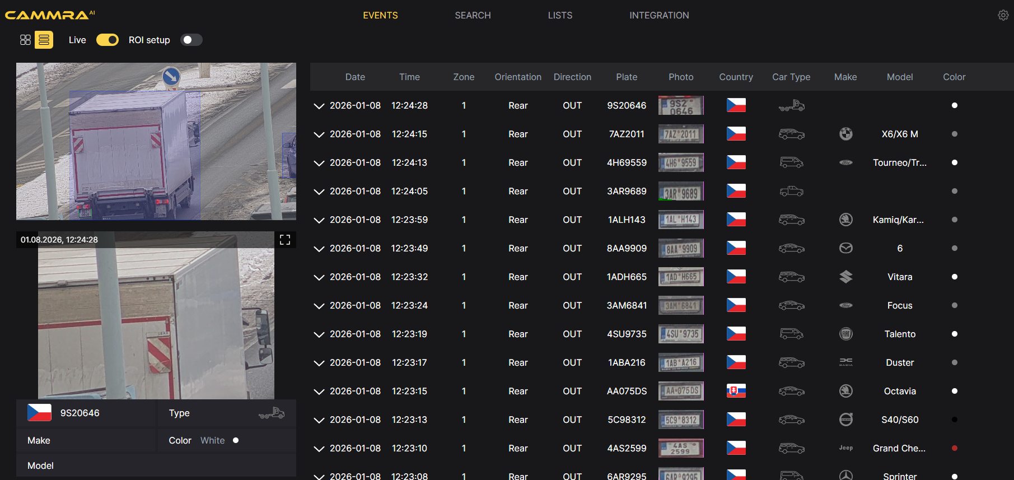Go to the INTEGRATION tab
1014x480 pixels.
[658, 15]
